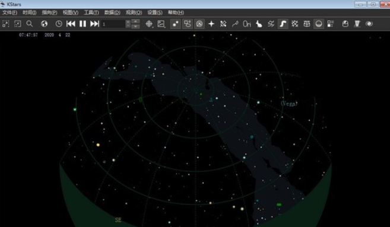Image resolution: width=390 pixels, height=227 pixels.
Task: Open Find Object magnifier tool
Action: click(30, 24)
